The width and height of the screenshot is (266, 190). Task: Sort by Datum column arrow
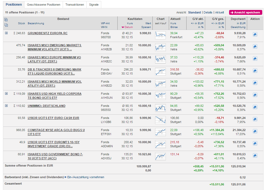point(123,27)
